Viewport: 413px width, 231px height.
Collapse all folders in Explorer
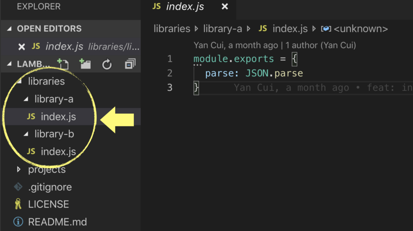coord(130,64)
